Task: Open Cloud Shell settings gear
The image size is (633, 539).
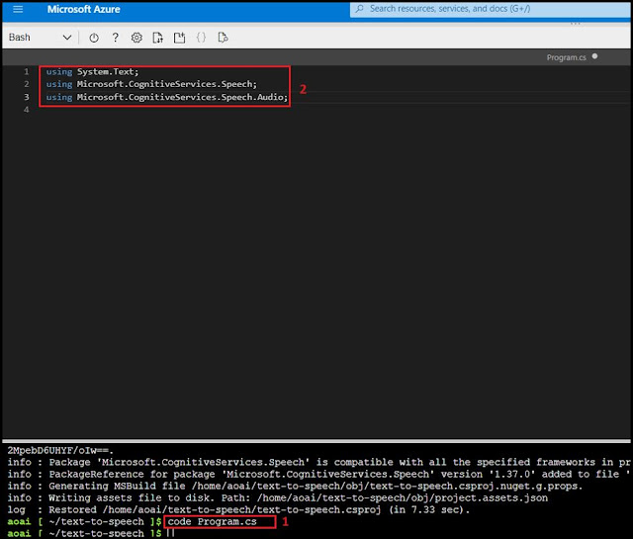Action: pyautogui.click(x=136, y=38)
